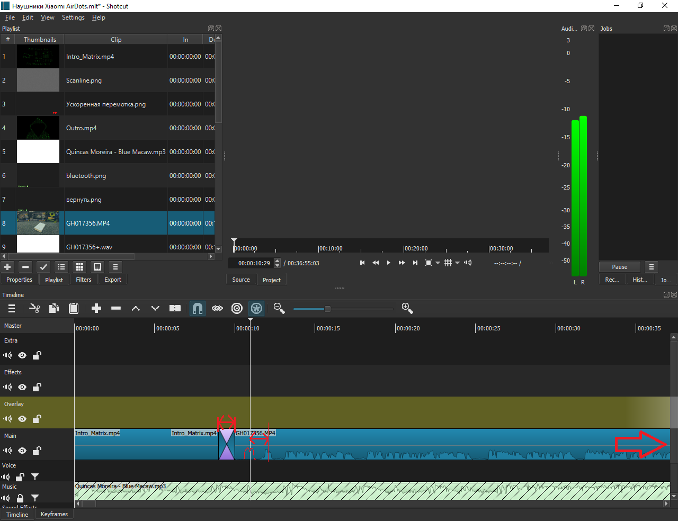Open the Settings menu
The image size is (678, 521).
tap(73, 17)
